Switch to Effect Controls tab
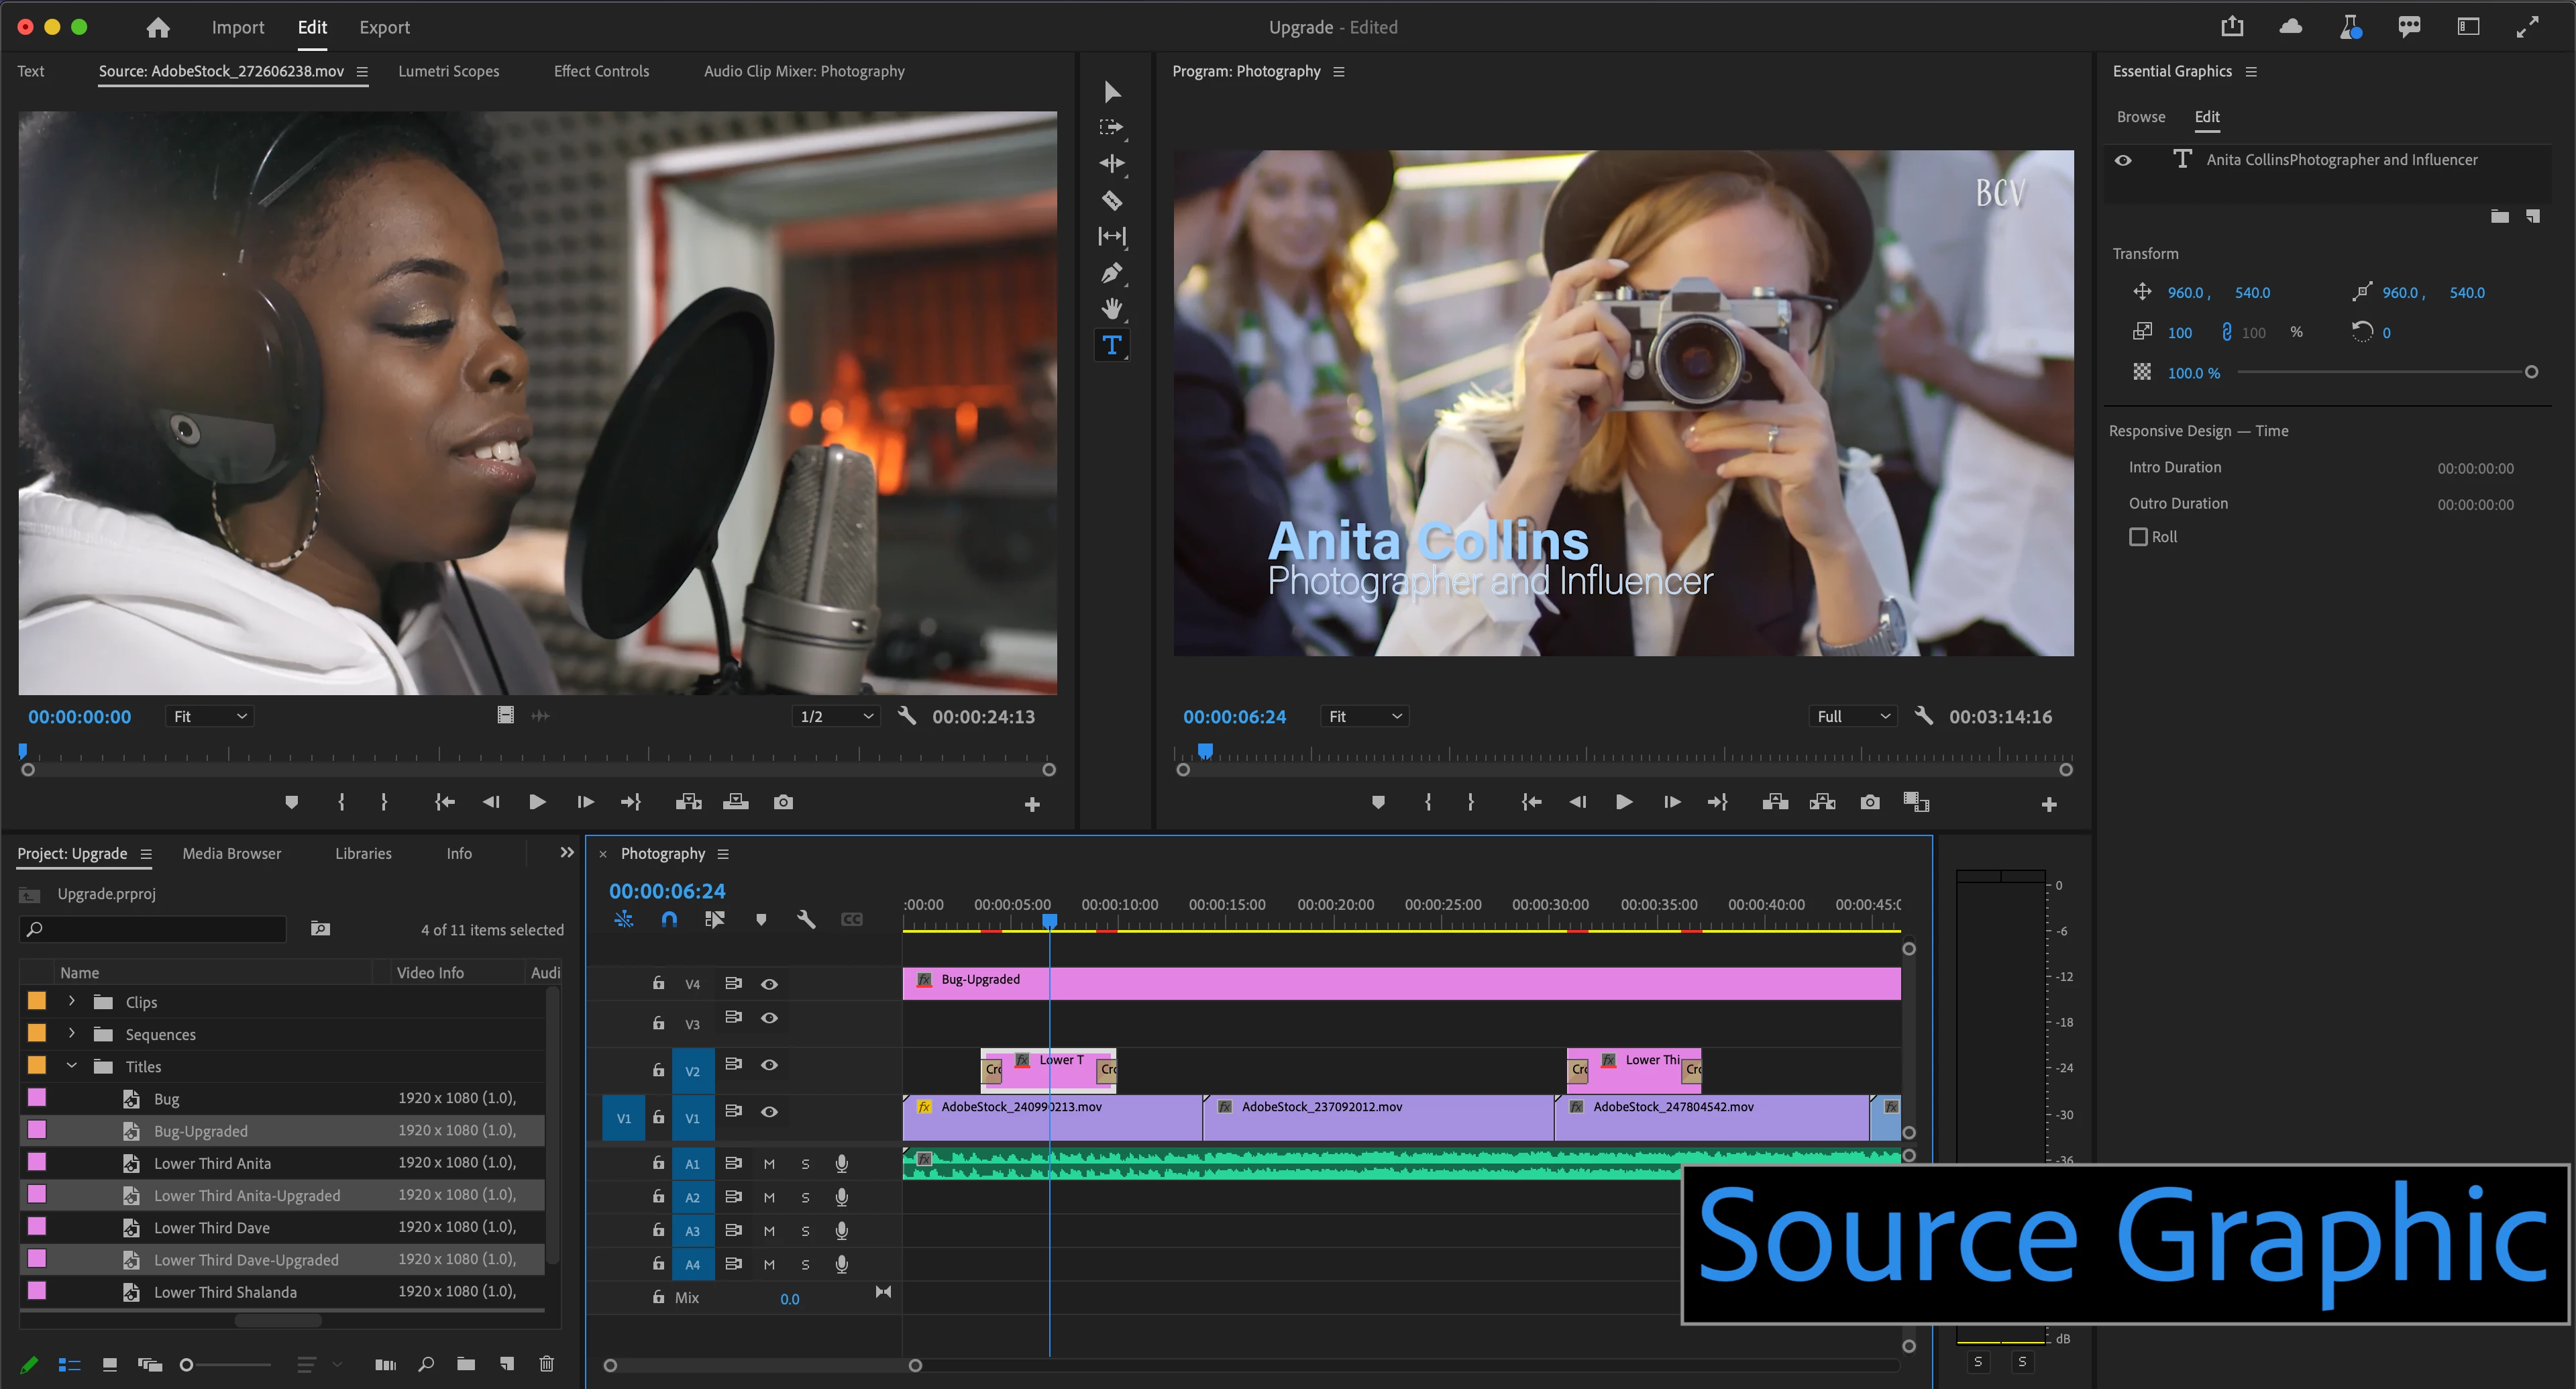2576x1389 pixels. tap(601, 71)
